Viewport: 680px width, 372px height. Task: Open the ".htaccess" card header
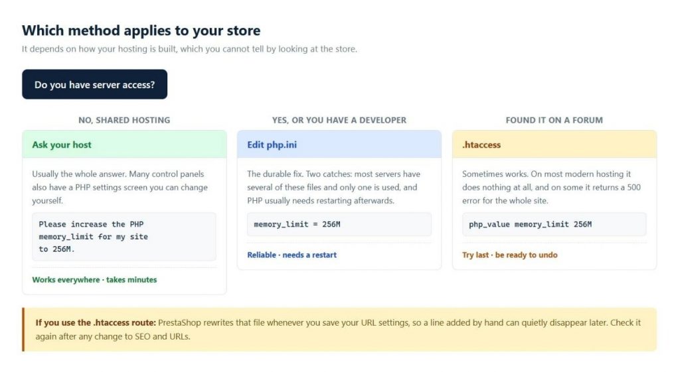click(x=554, y=145)
